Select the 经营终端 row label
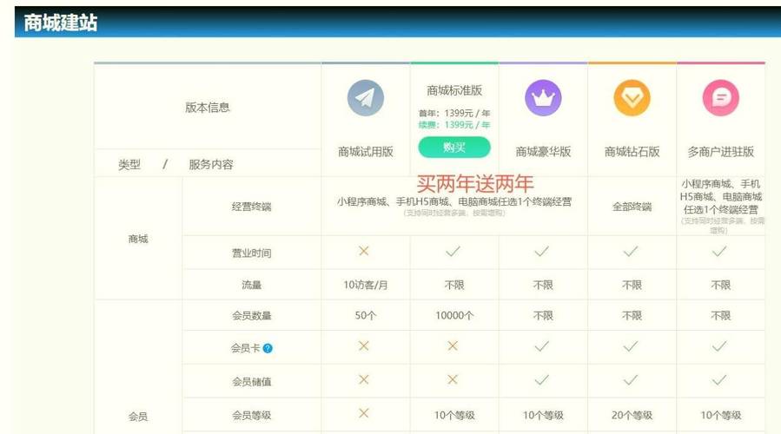Viewport: 781px width, 434px height. pos(251,207)
